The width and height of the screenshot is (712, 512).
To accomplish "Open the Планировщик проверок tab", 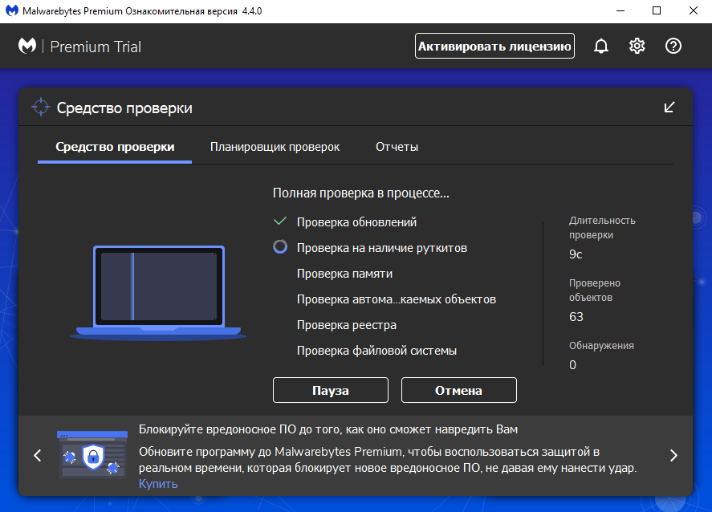I will 275,147.
